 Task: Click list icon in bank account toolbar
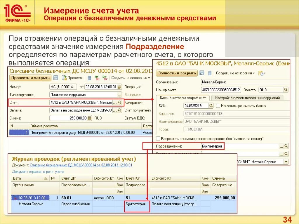(210, 73)
